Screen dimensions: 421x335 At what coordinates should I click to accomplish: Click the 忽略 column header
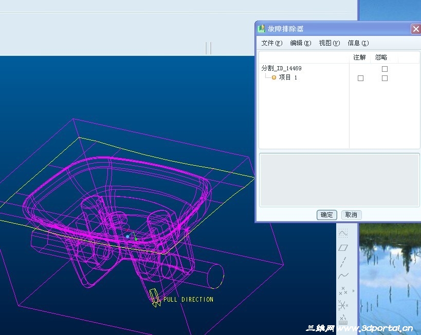[381, 57]
